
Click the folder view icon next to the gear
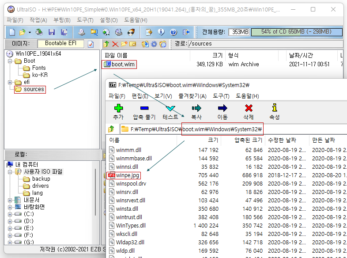tap(162, 44)
